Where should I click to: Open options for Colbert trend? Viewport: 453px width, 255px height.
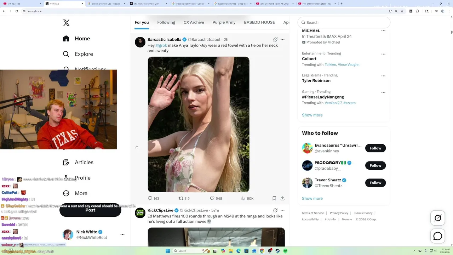point(383,54)
